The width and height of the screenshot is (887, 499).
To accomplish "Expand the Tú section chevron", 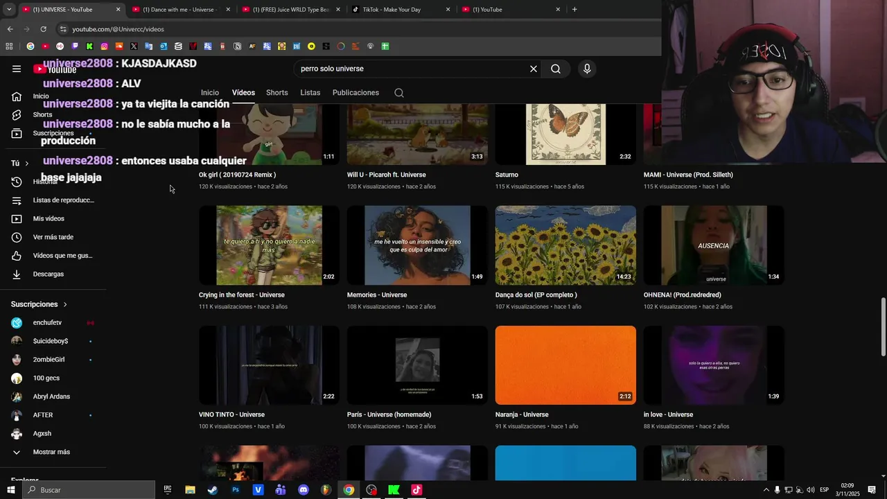I will pyautogui.click(x=27, y=164).
